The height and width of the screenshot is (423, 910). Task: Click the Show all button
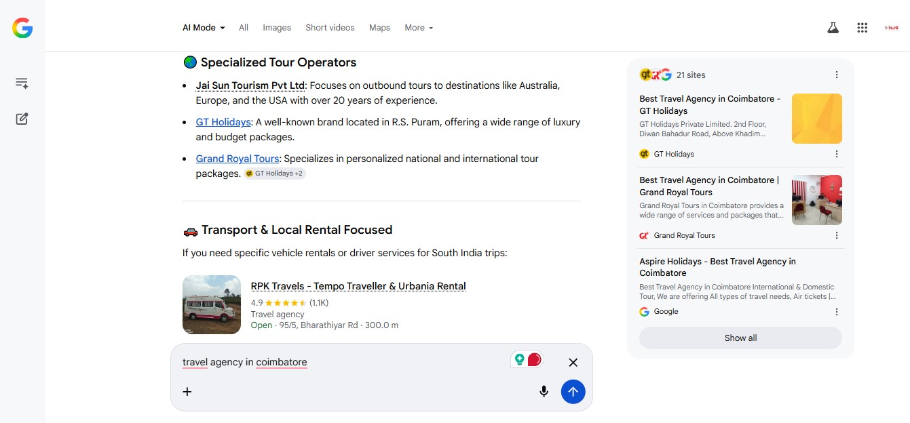[740, 338]
